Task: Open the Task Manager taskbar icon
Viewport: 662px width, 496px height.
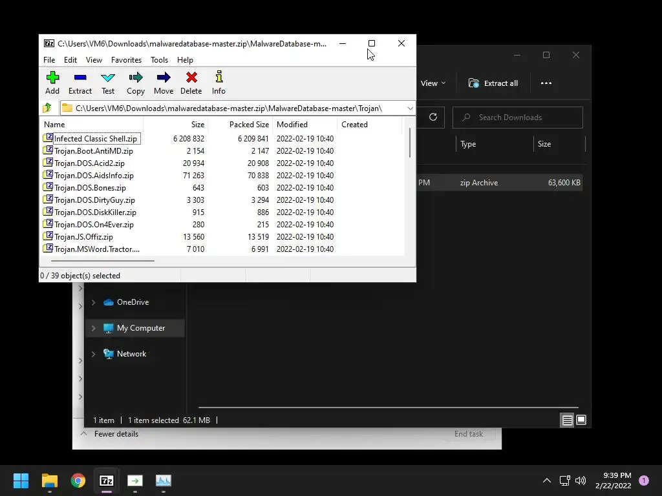Action: point(164,480)
